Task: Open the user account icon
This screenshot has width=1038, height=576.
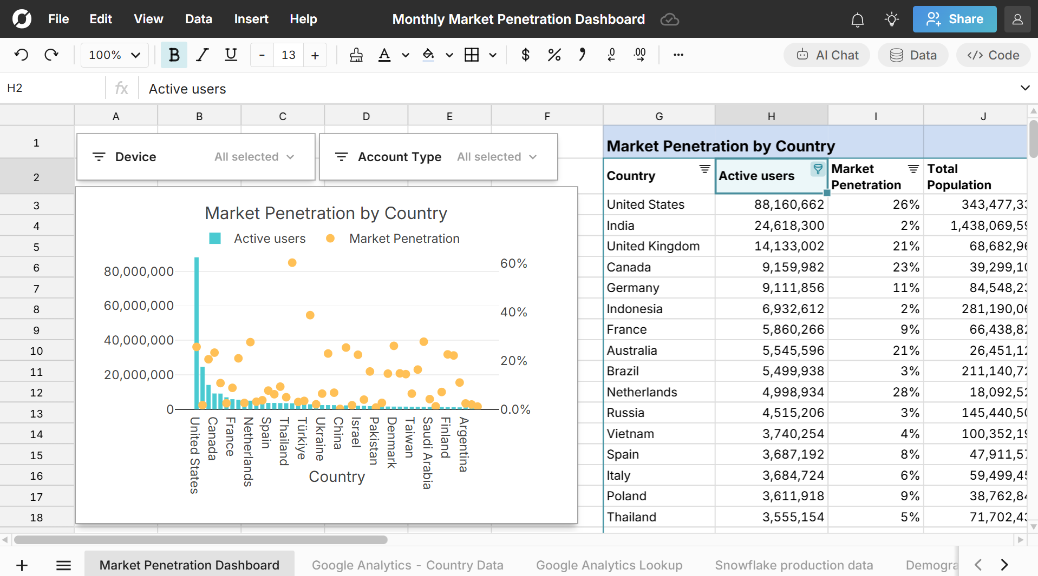Action: coord(1017,19)
